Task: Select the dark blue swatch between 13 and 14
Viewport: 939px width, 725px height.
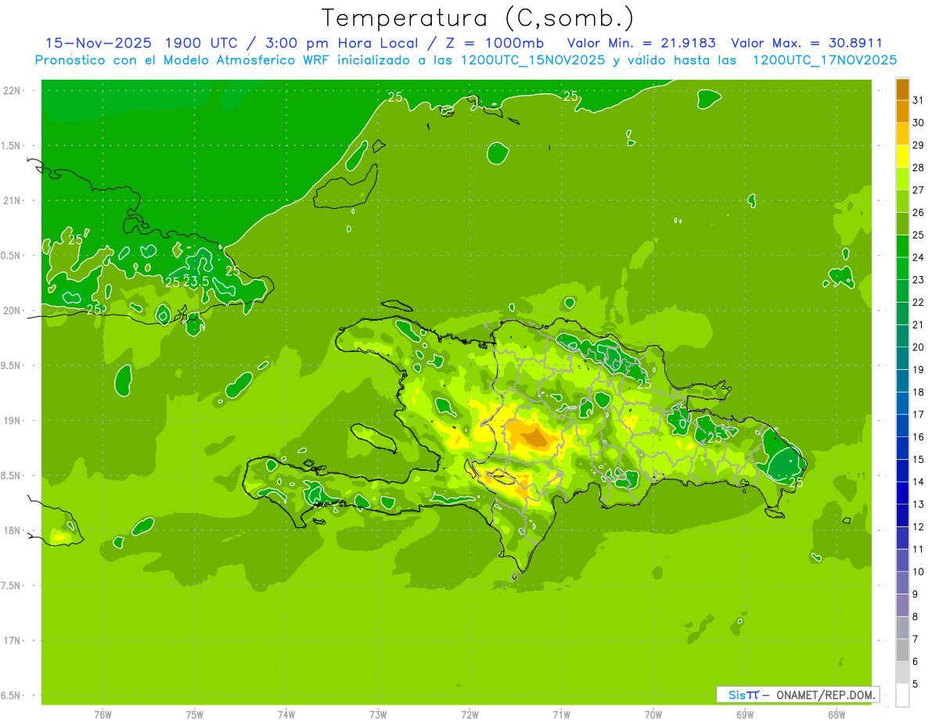Action: pyautogui.click(x=902, y=493)
